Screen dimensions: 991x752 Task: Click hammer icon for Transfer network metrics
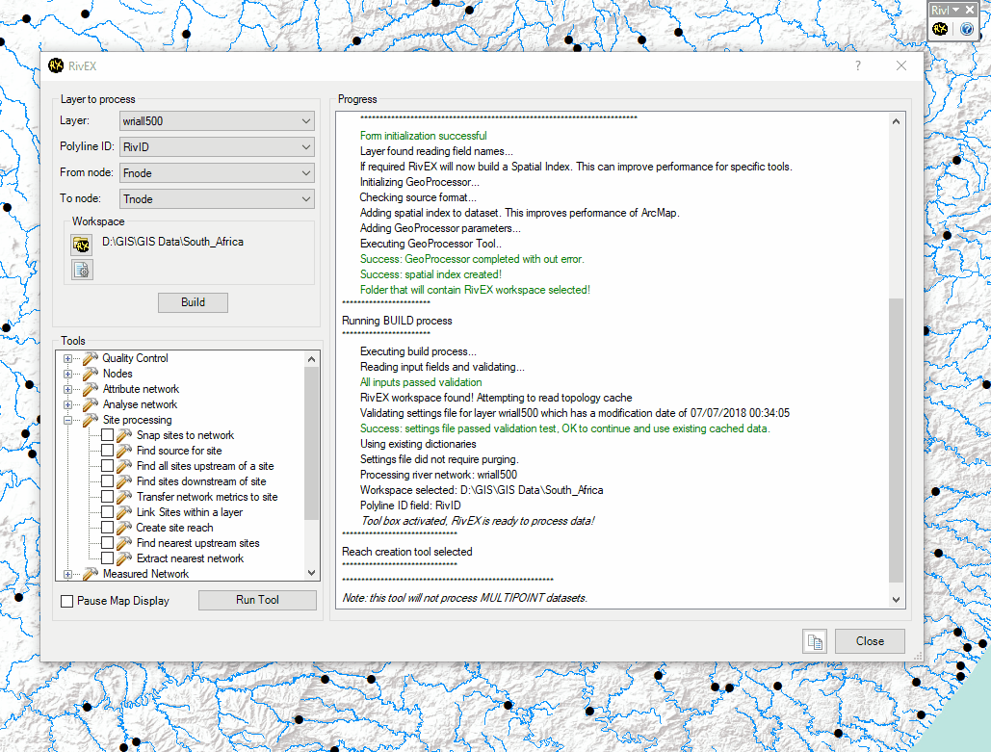coord(124,497)
